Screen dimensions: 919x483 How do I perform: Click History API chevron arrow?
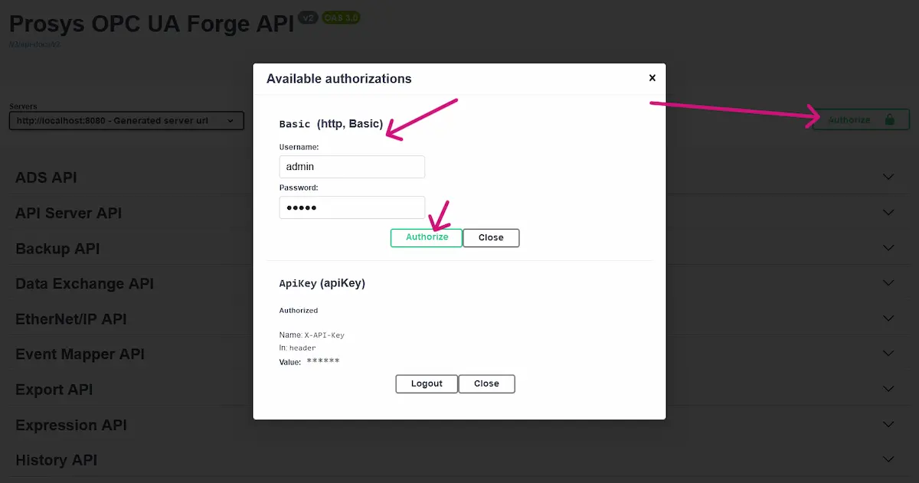click(888, 459)
